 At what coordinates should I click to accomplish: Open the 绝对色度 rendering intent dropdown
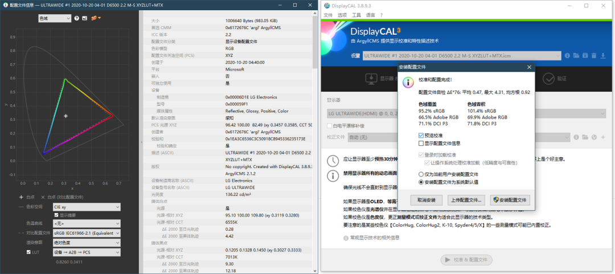click(x=87, y=243)
